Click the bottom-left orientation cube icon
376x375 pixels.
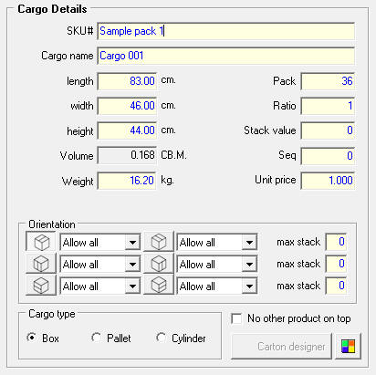[x=41, y=286]
